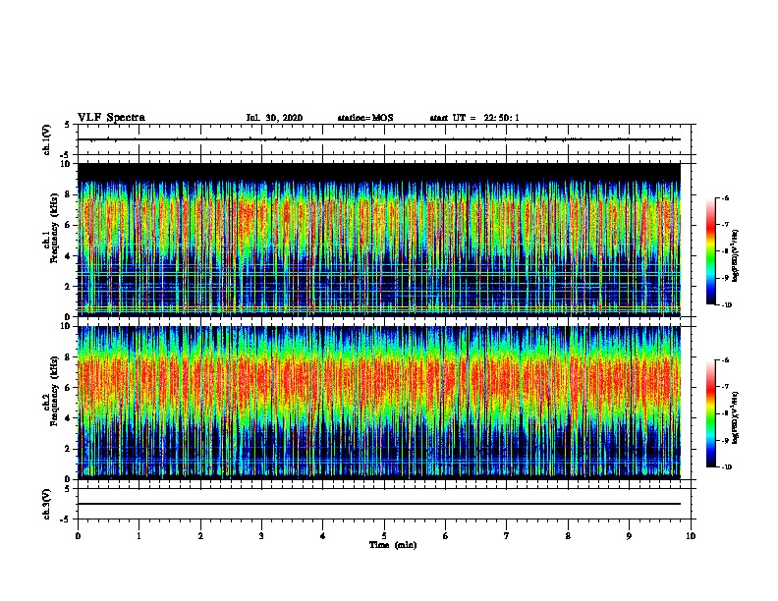Image resolution: width=778 pixels, height=601 pixels.
Task: Click time axis tick label "10" at right end
Action: [691, 536]
